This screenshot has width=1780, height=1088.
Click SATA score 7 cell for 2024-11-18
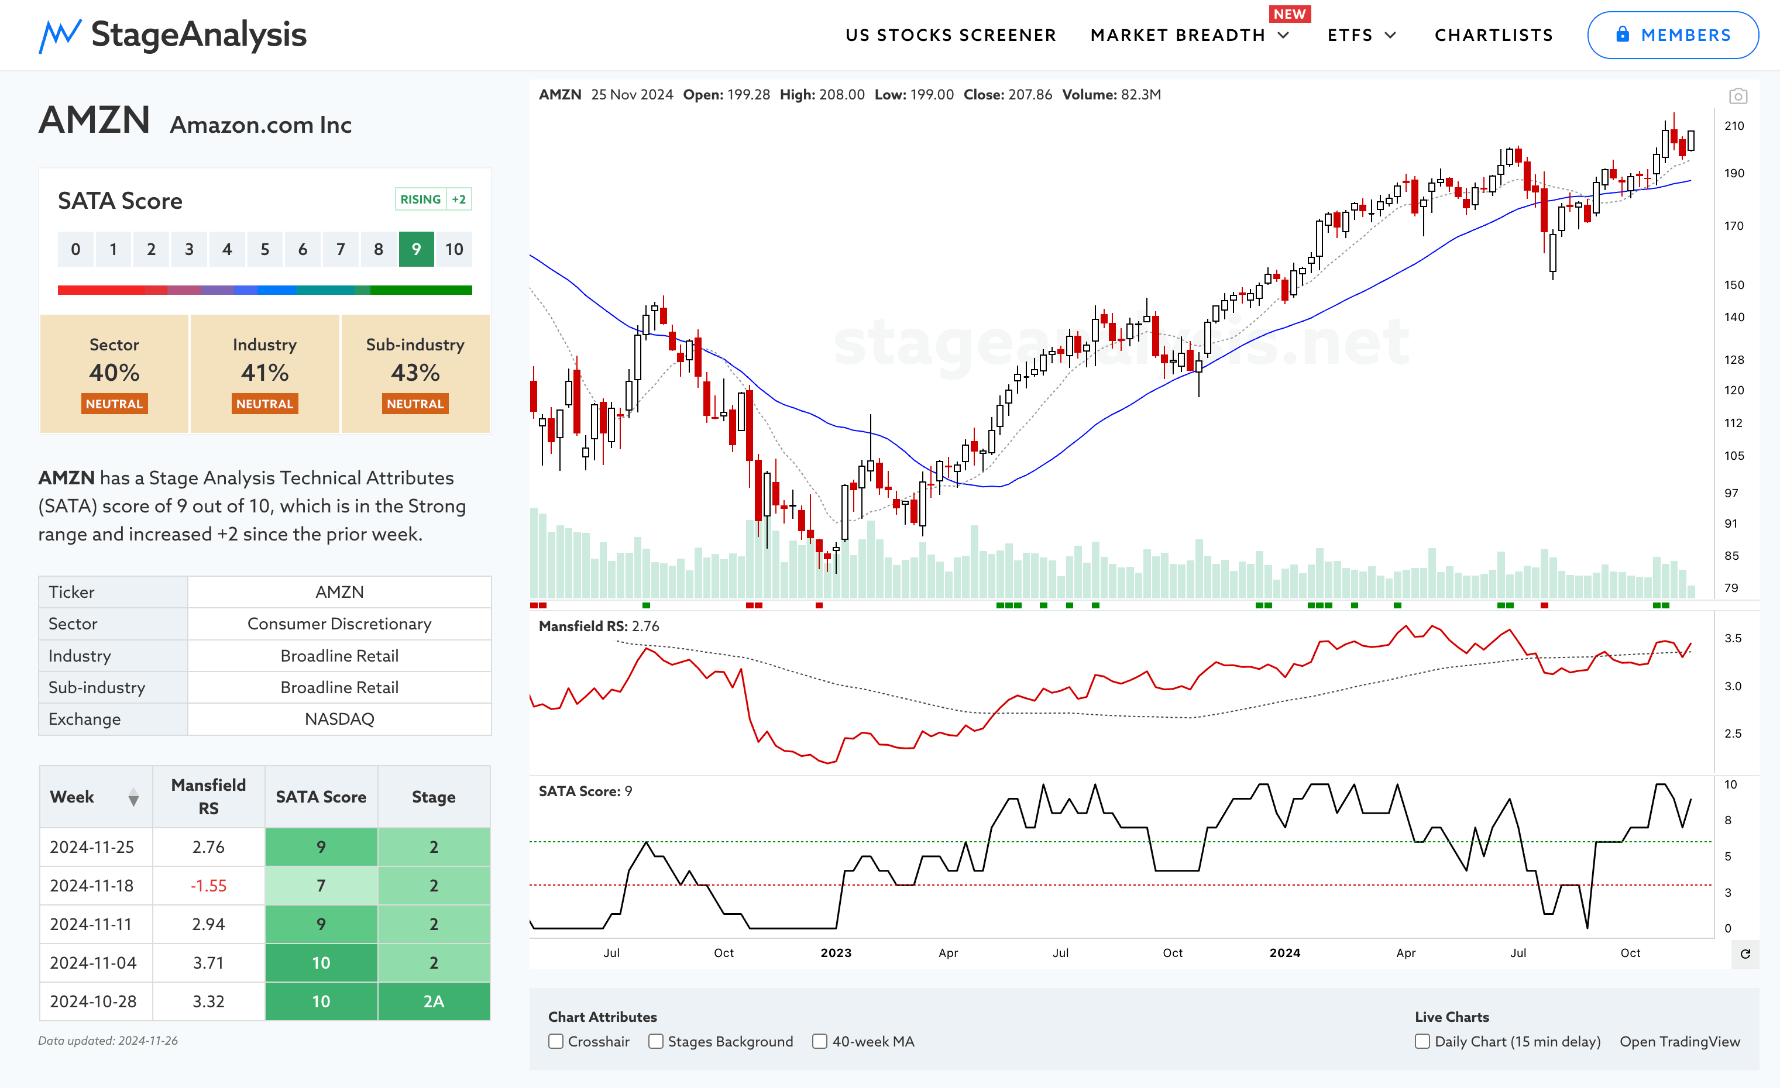tap(321, 886)
